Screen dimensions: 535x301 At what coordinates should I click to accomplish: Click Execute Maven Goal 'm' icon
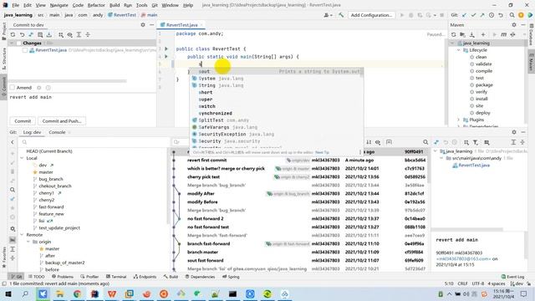pos(503,35)
